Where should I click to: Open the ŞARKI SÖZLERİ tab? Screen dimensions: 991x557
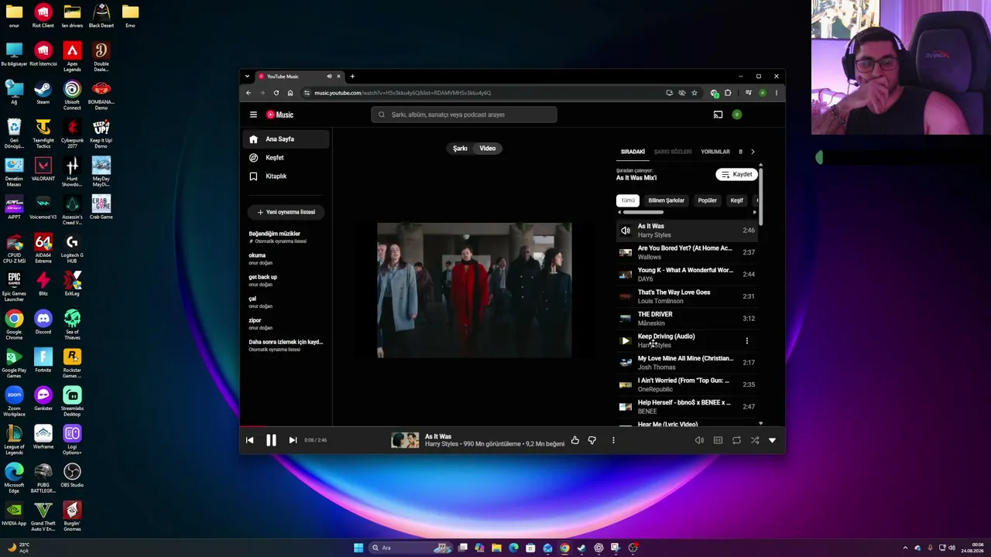tap(673, 152)
